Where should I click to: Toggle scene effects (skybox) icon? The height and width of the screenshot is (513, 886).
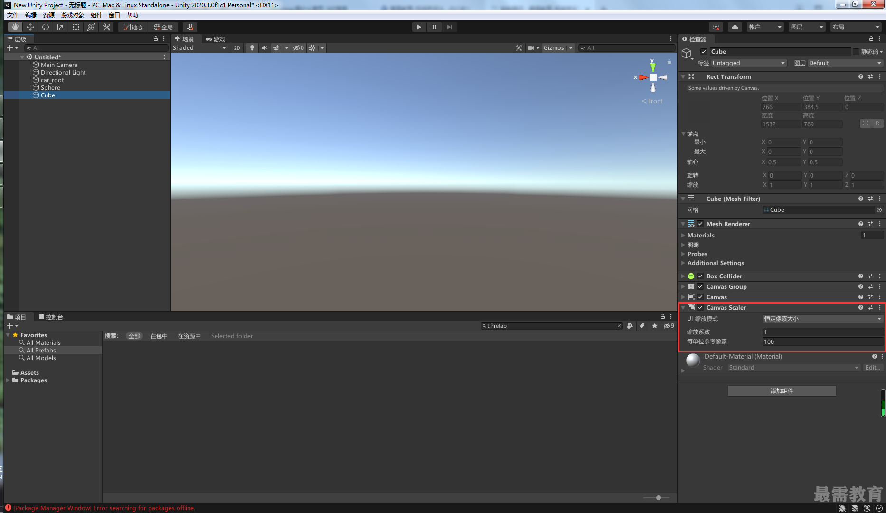276,48
